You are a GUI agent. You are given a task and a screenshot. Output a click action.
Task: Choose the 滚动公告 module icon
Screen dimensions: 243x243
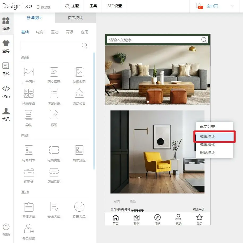pyautogui.click(x=79, y=94)
